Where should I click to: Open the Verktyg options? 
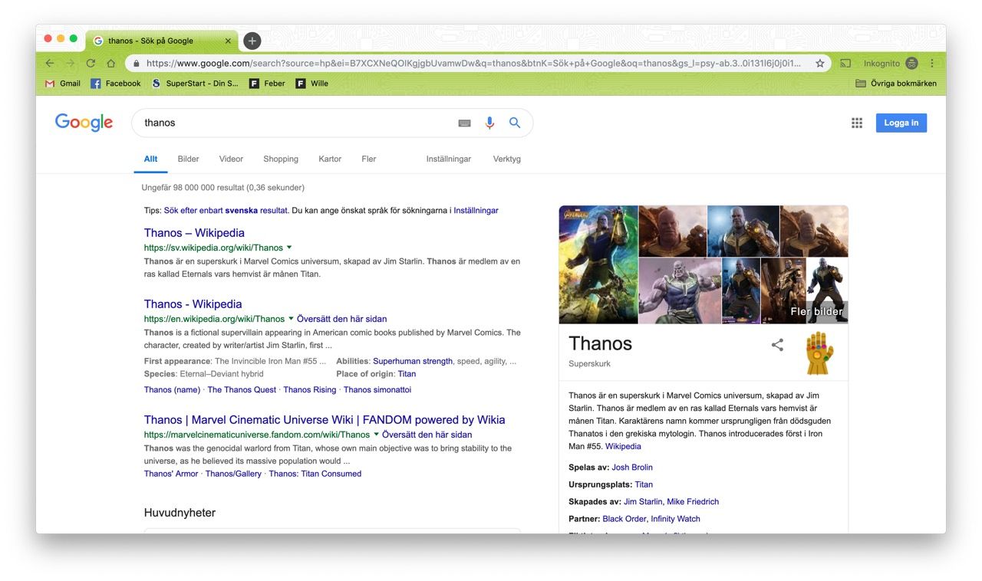(506, 159)
